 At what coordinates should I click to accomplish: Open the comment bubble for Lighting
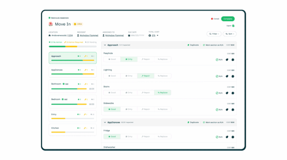pos(233,76)
